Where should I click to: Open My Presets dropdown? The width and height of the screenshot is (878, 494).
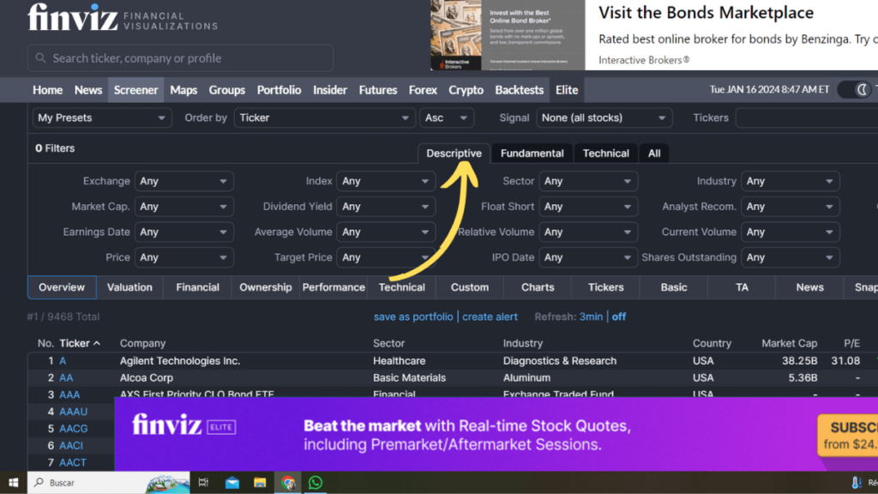pos(101,118)
